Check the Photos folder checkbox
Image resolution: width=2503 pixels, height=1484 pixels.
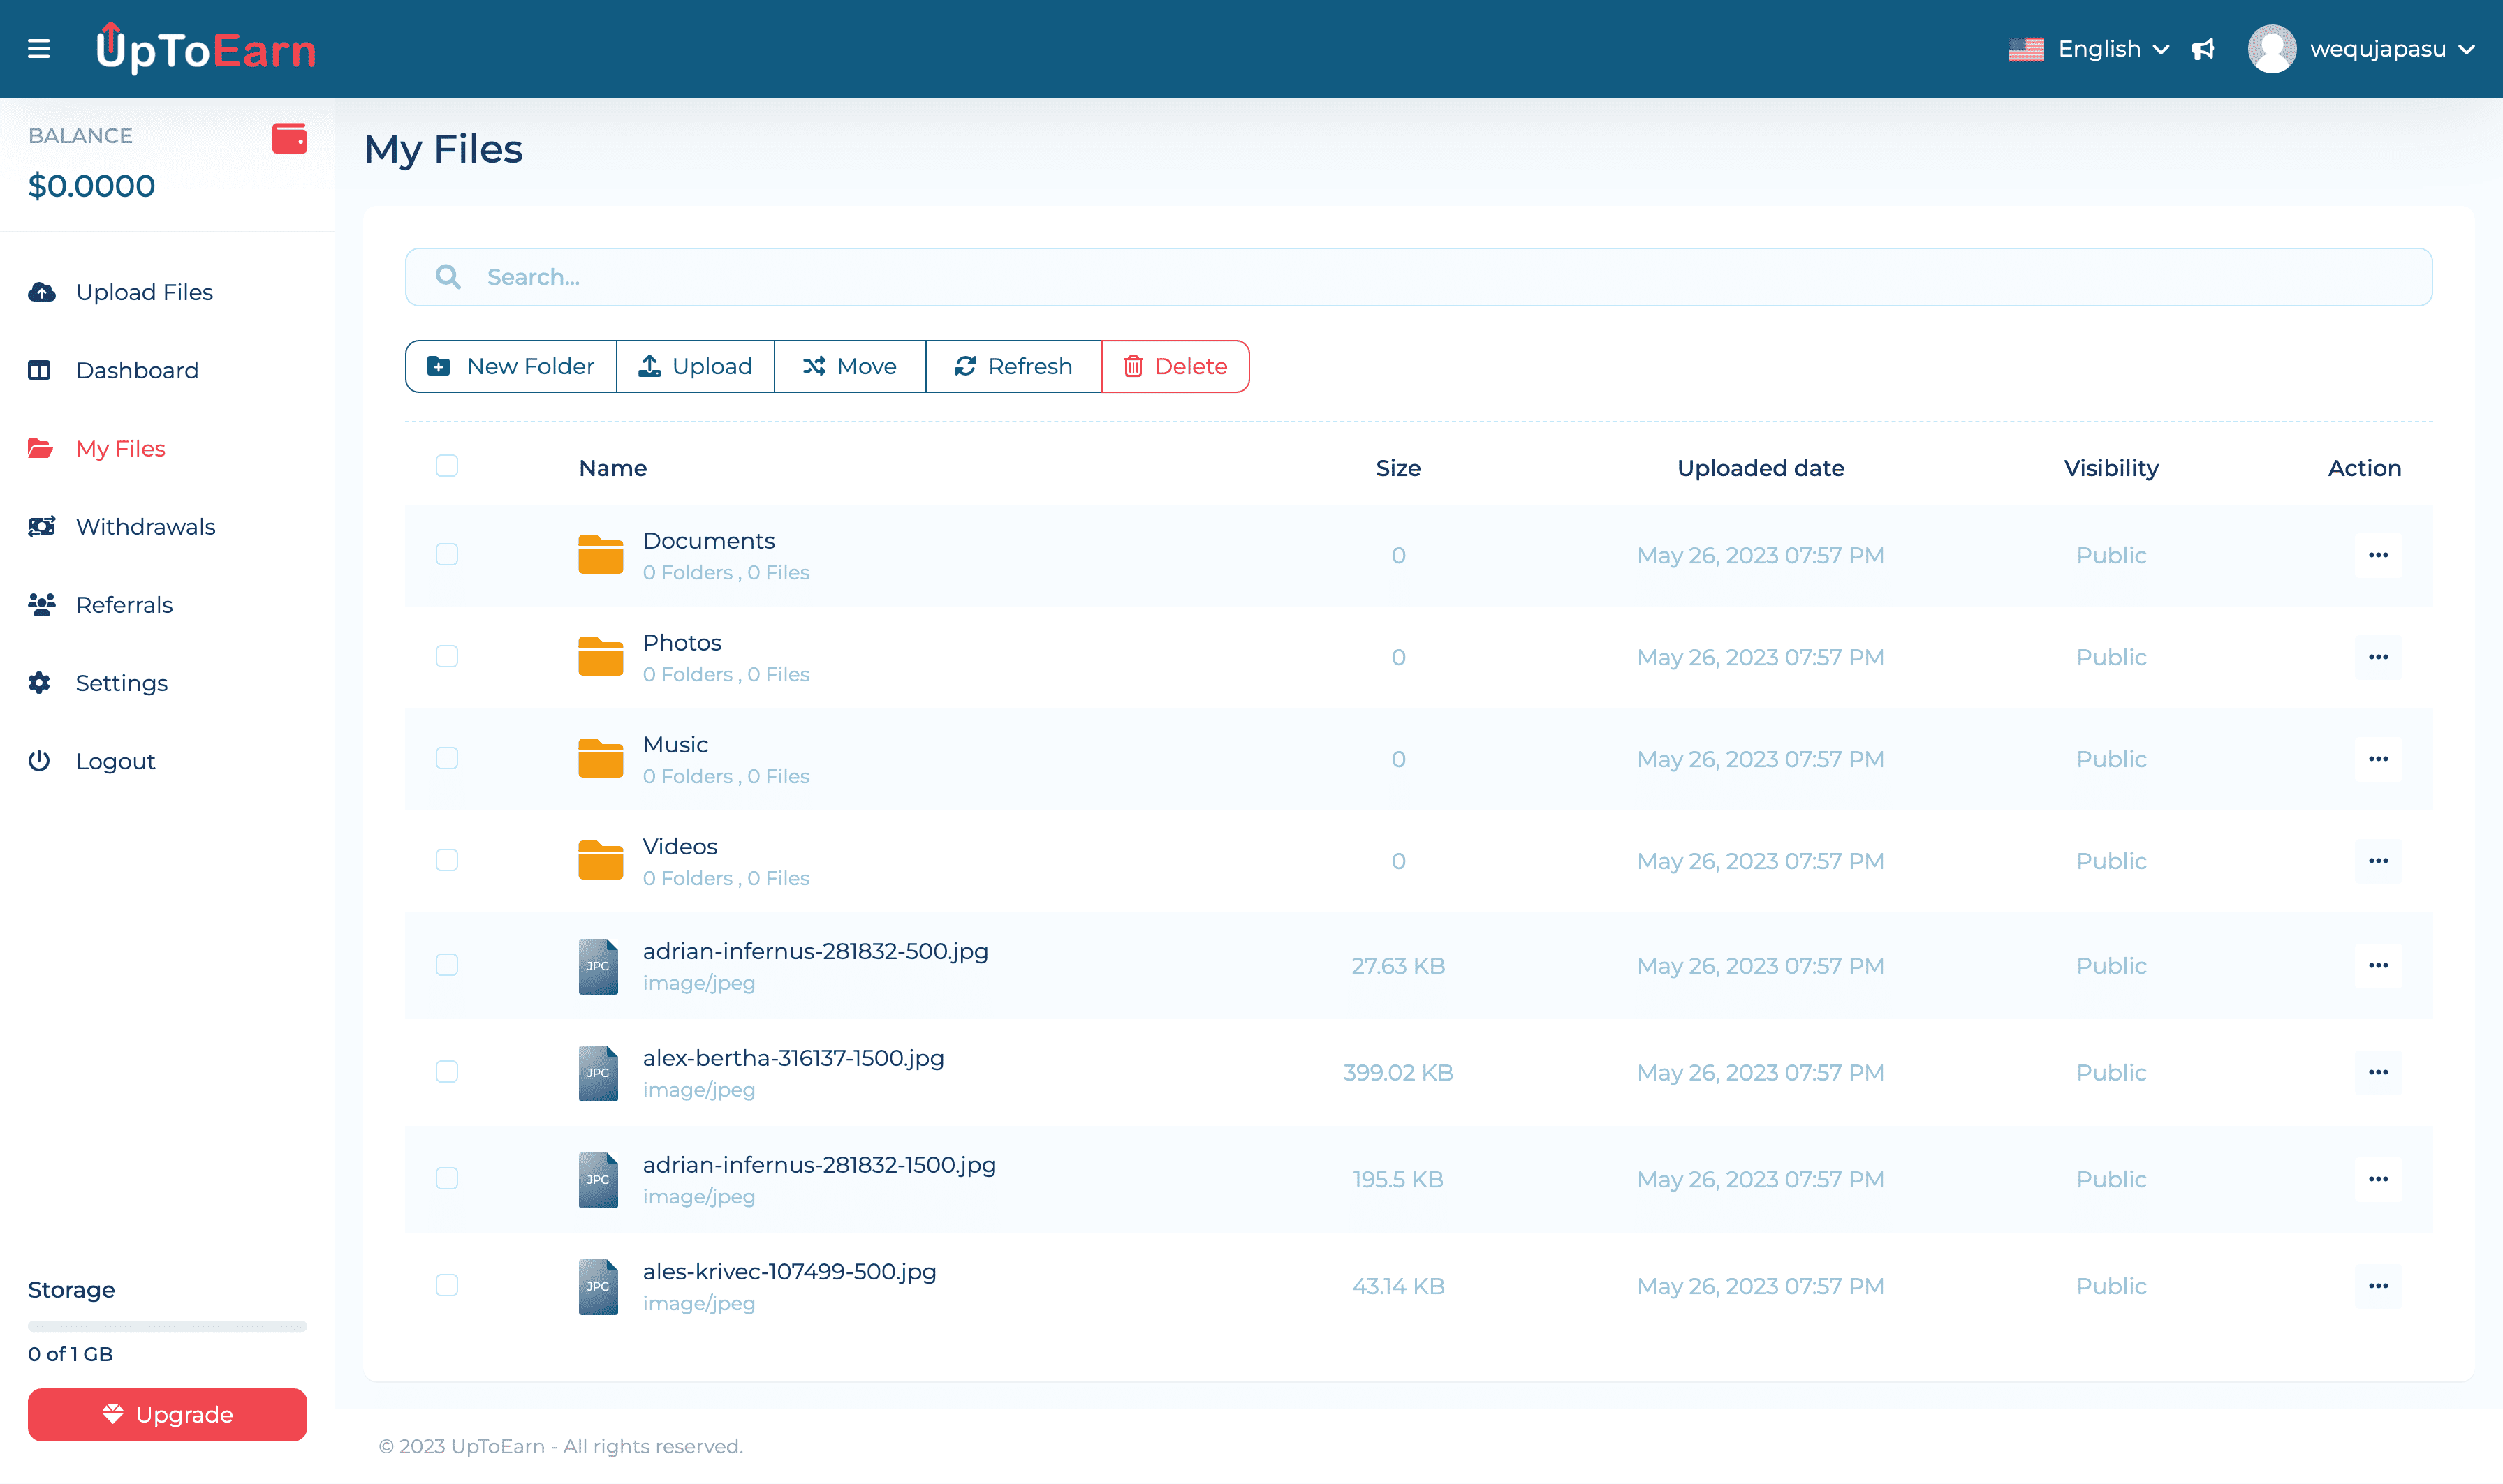447,656
